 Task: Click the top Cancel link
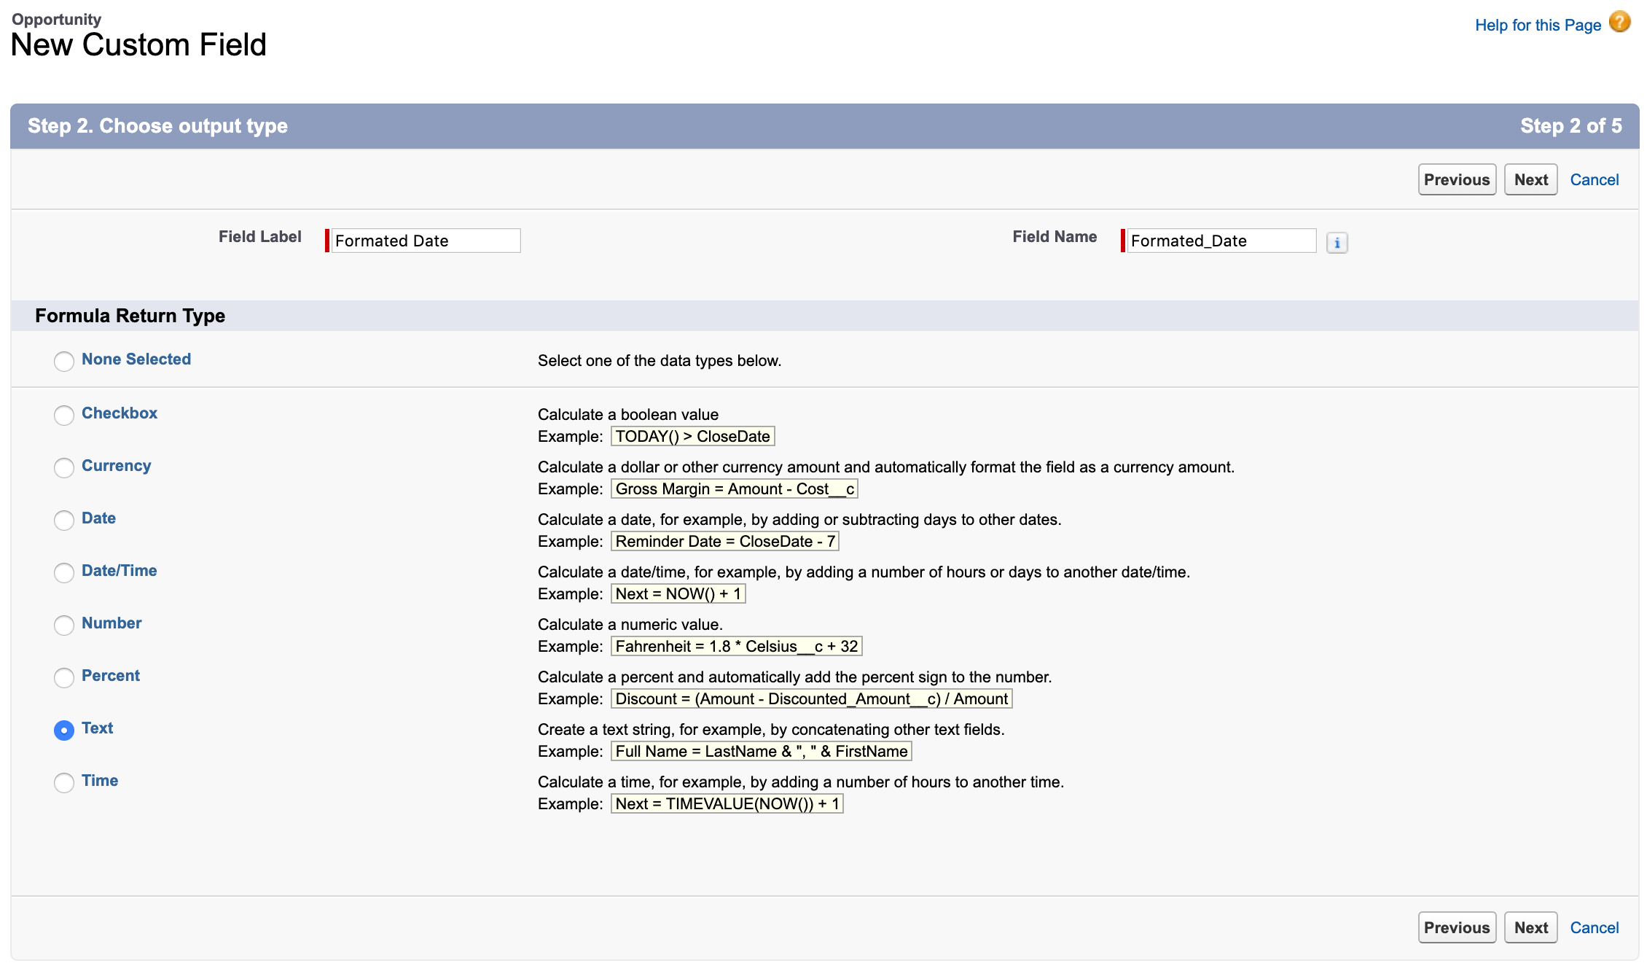click(x=1594, y=180)
